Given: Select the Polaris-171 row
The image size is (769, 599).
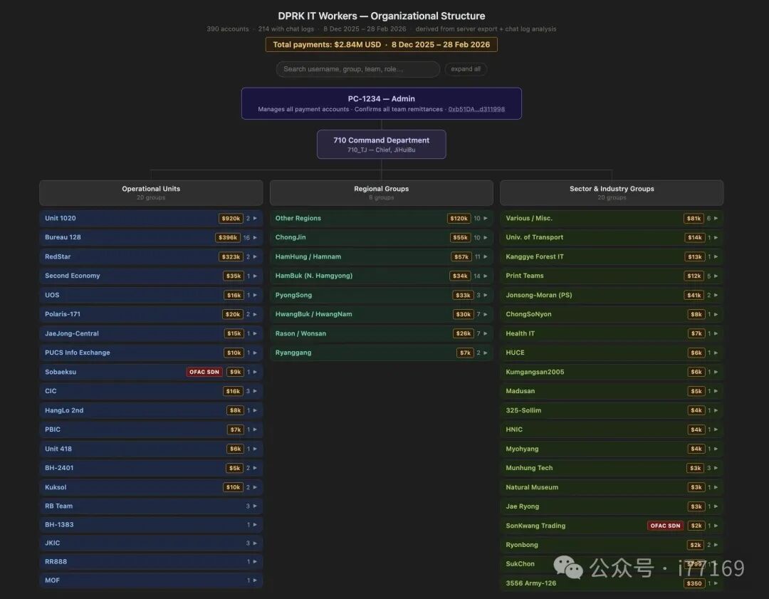Looking at the screenshot, I should pyautogui.click(x=151, y=314).
